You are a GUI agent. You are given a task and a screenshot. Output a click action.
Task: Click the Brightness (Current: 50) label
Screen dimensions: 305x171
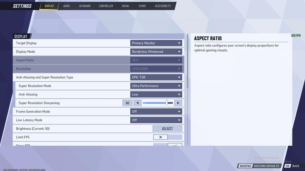click(x=33, y=128)
